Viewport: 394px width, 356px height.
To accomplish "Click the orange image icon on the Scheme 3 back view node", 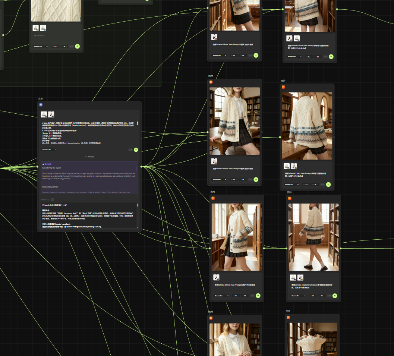I will 290,198.
